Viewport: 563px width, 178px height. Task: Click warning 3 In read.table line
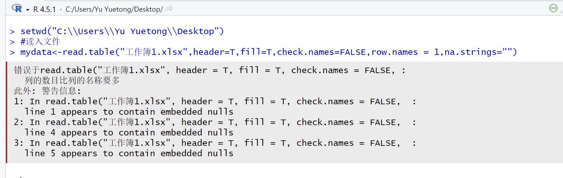(215, 143)
